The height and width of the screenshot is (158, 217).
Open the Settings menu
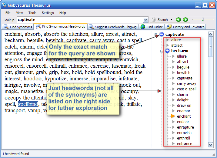pyautogui.click(x=48, y=13)
